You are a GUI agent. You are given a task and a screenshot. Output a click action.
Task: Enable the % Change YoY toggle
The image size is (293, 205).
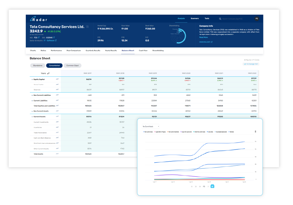251,64
